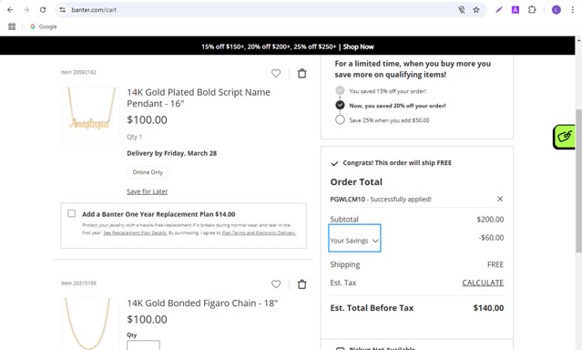
Task: Click the location blocked icon in address bar
Action: (462, 10)
